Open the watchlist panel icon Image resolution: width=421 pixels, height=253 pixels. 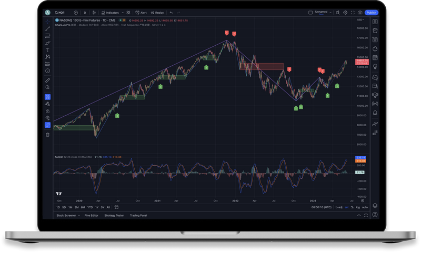[x=375, y=22]
